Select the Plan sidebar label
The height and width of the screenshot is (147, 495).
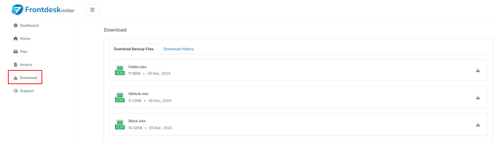[23, 52]
